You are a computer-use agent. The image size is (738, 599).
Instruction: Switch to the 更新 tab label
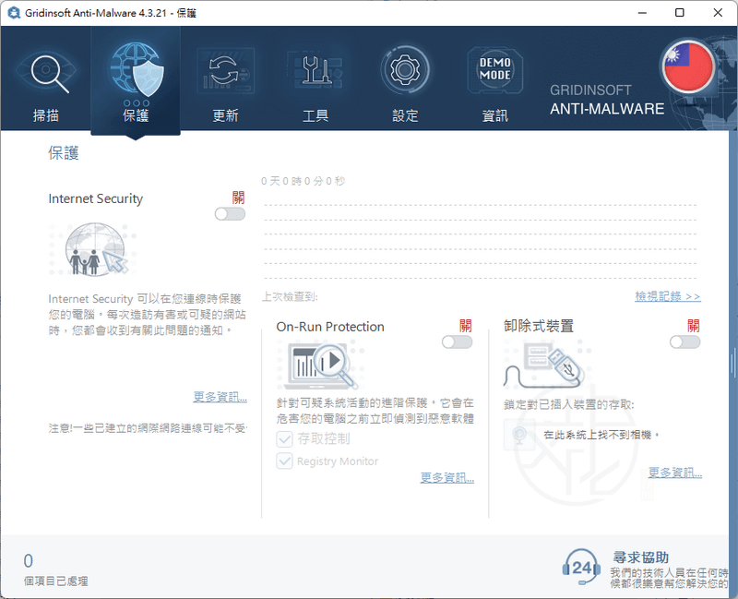coord(225,115)
